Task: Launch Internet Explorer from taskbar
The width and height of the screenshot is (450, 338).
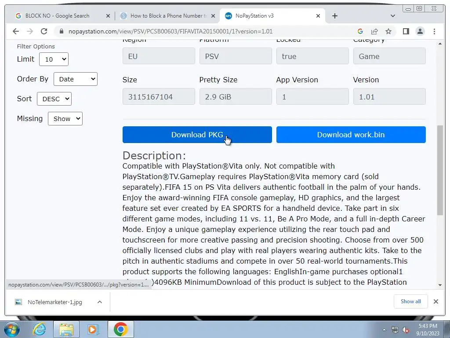Action: (x=39, y=329)
